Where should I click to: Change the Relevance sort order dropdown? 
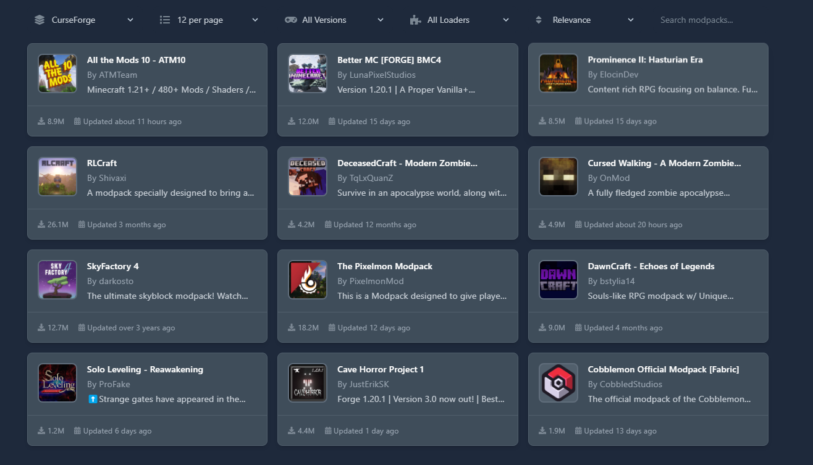tap(584, 20)
